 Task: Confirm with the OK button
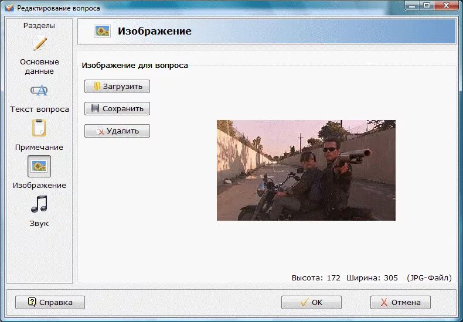311,302
